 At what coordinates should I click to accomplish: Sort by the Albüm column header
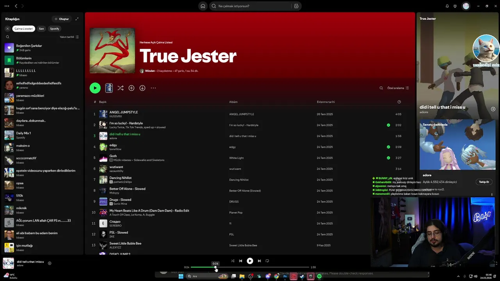(233, 102)
